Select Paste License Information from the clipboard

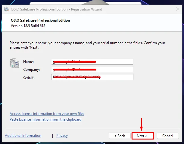45,119
